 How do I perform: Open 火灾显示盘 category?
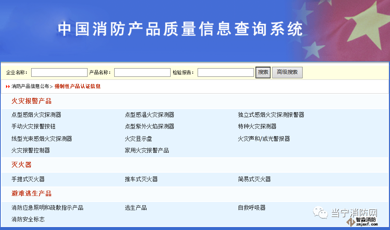(x=139, y=139)
